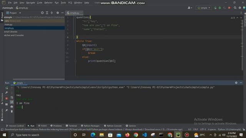Open the Services tool window
This screenshot has width=246, height=138.
click(x=131, y=126)
